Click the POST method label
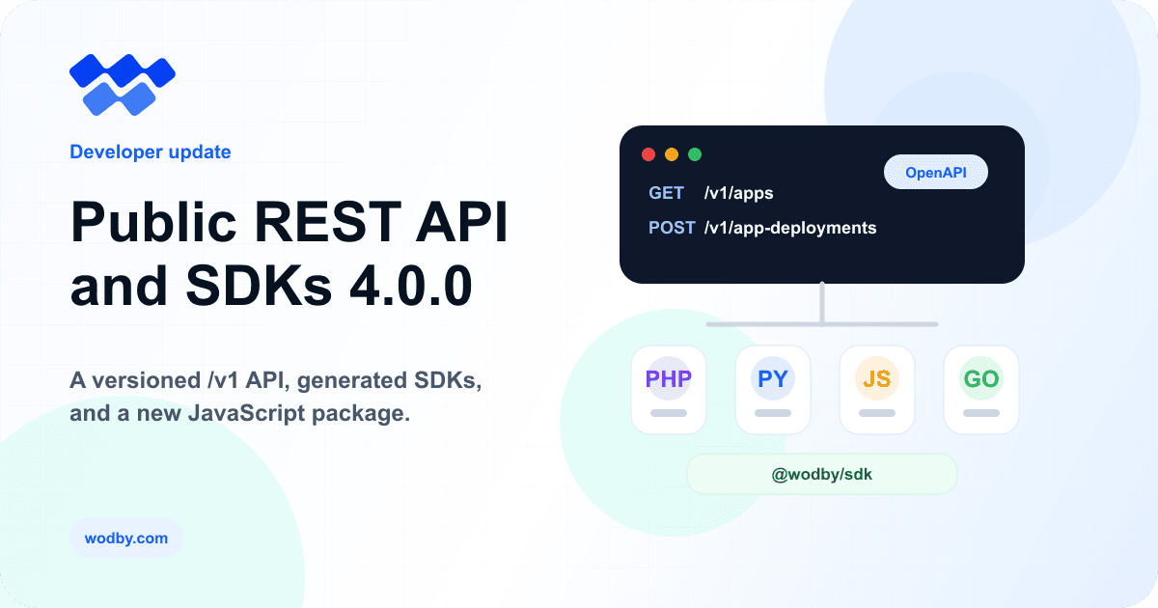 [672, 229]
